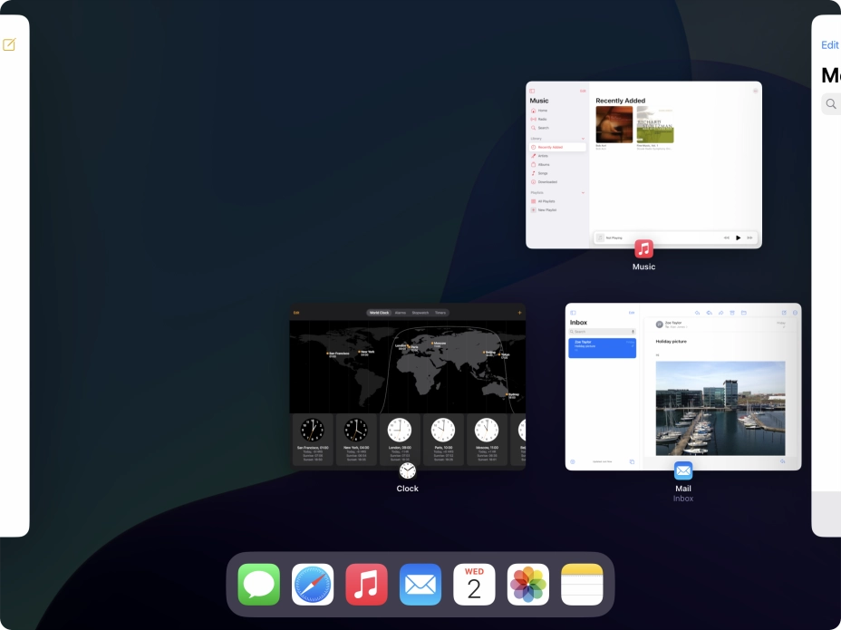Open Photos from the Dock
Viewport: 841px width, 630px height.
(x=528, y=583)
